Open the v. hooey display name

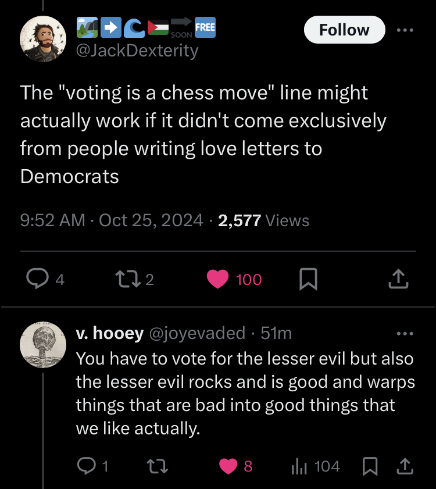tap(110, 333)
